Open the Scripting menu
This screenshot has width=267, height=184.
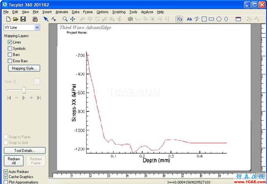click(119, 12)
